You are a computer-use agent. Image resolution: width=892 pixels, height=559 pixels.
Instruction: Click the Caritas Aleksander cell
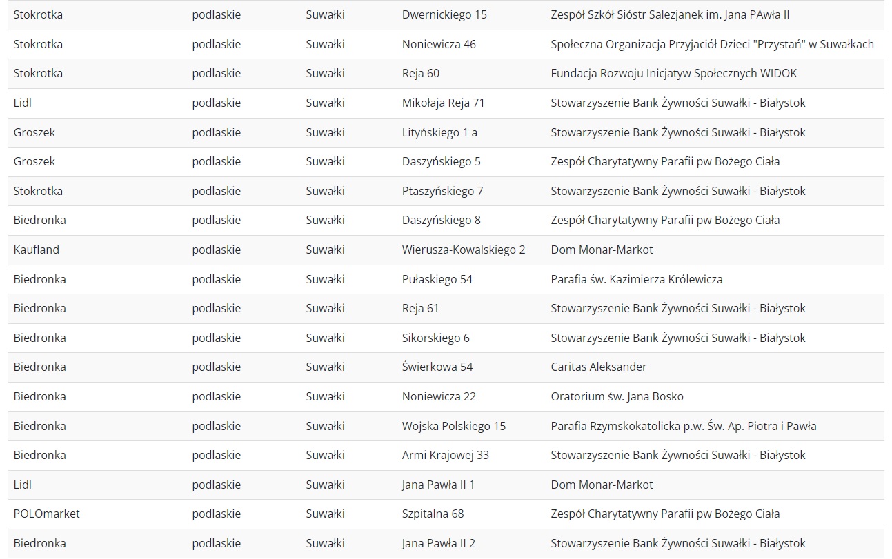[x=599, y=367]
